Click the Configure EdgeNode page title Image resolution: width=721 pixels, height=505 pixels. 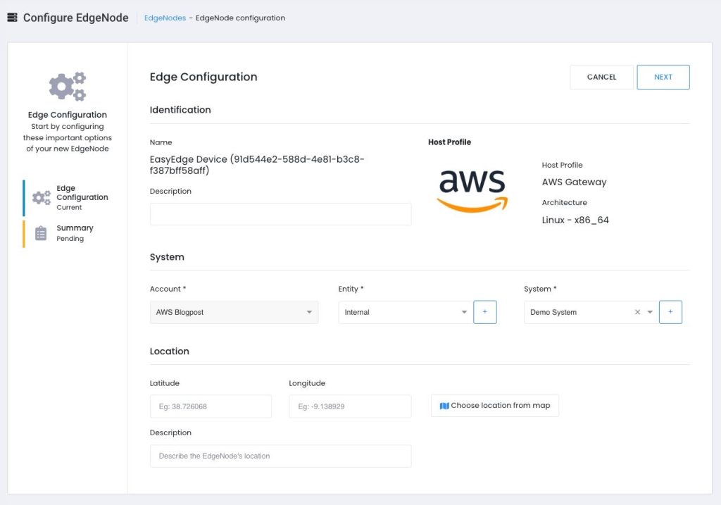coord(76,18)
